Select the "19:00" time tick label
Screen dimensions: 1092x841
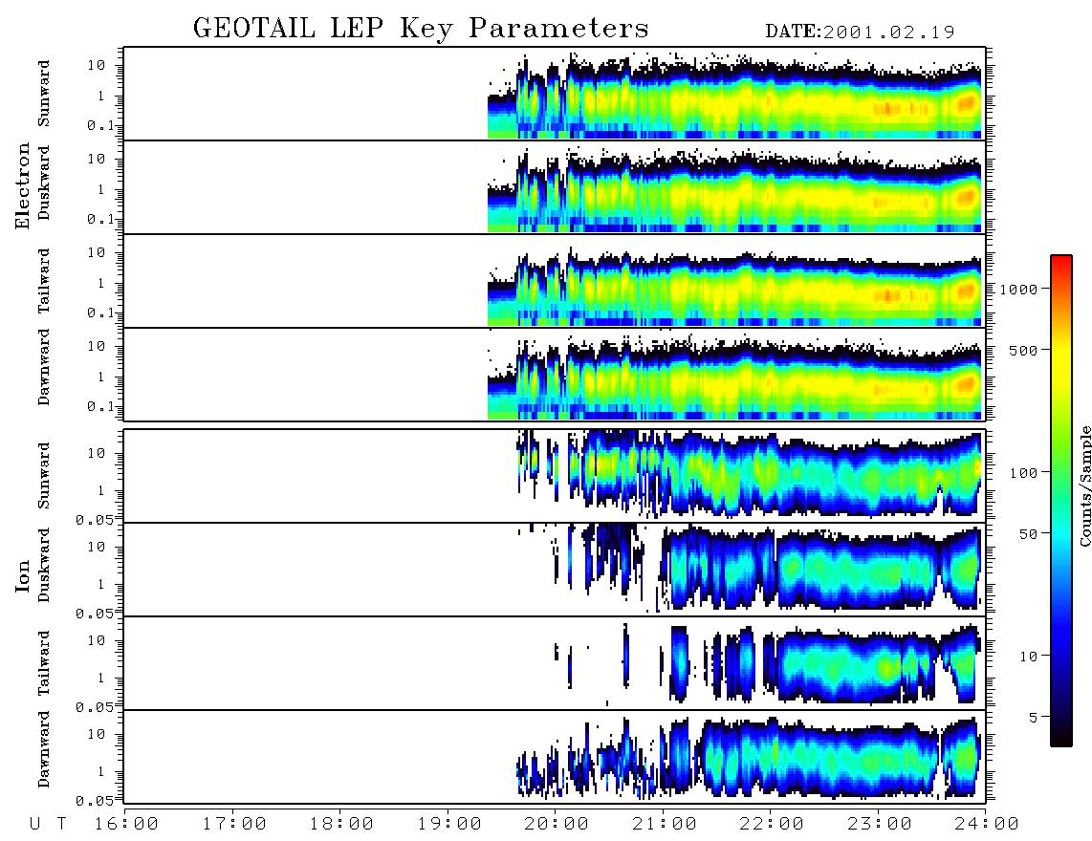[449, 824]
